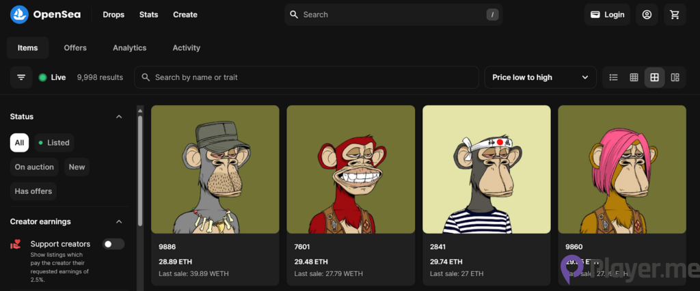Open the Price low to high dropdown

(x=539, y=77)
